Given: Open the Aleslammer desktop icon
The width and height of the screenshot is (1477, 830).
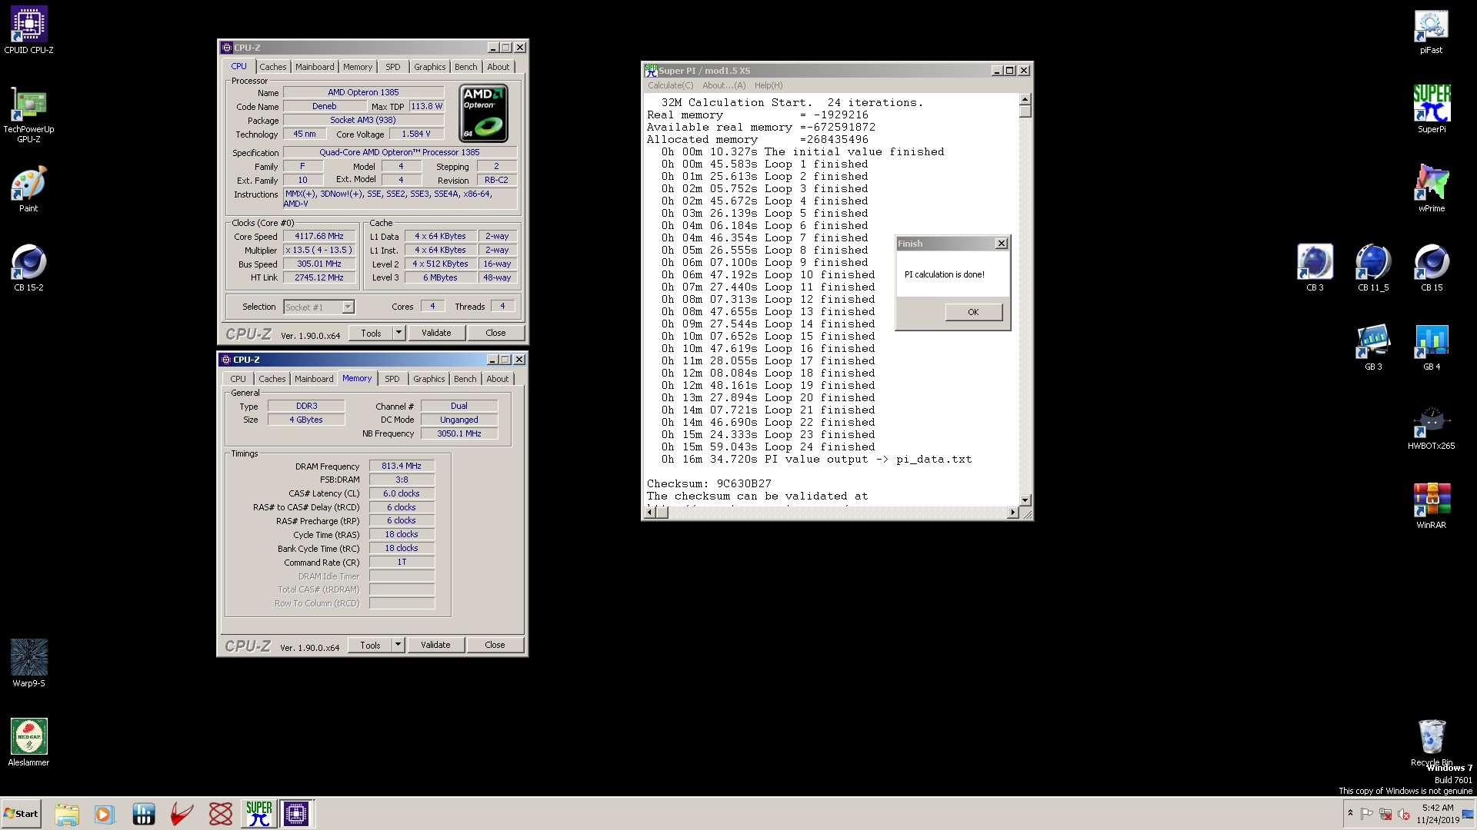Looking at the screenshot, I should (x=28, y=742).
